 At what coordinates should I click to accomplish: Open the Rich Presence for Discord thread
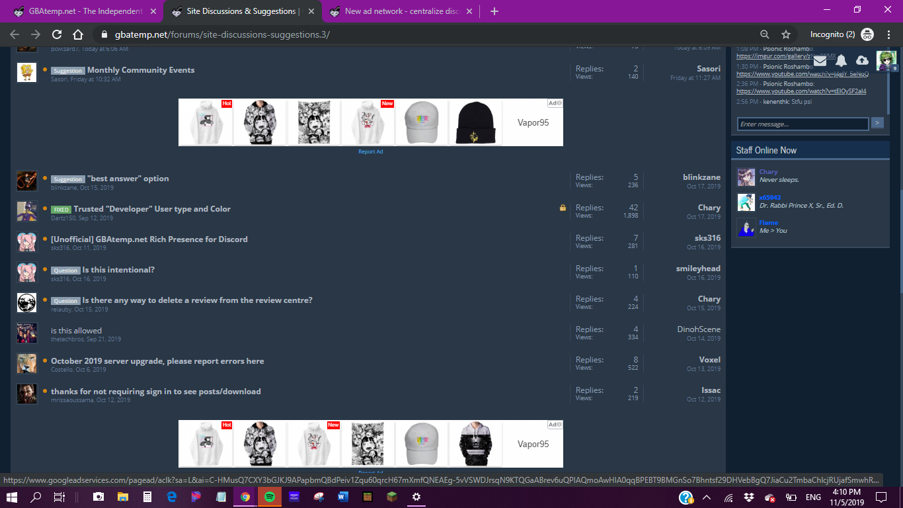pyautogui.click(x=149, y=239)
